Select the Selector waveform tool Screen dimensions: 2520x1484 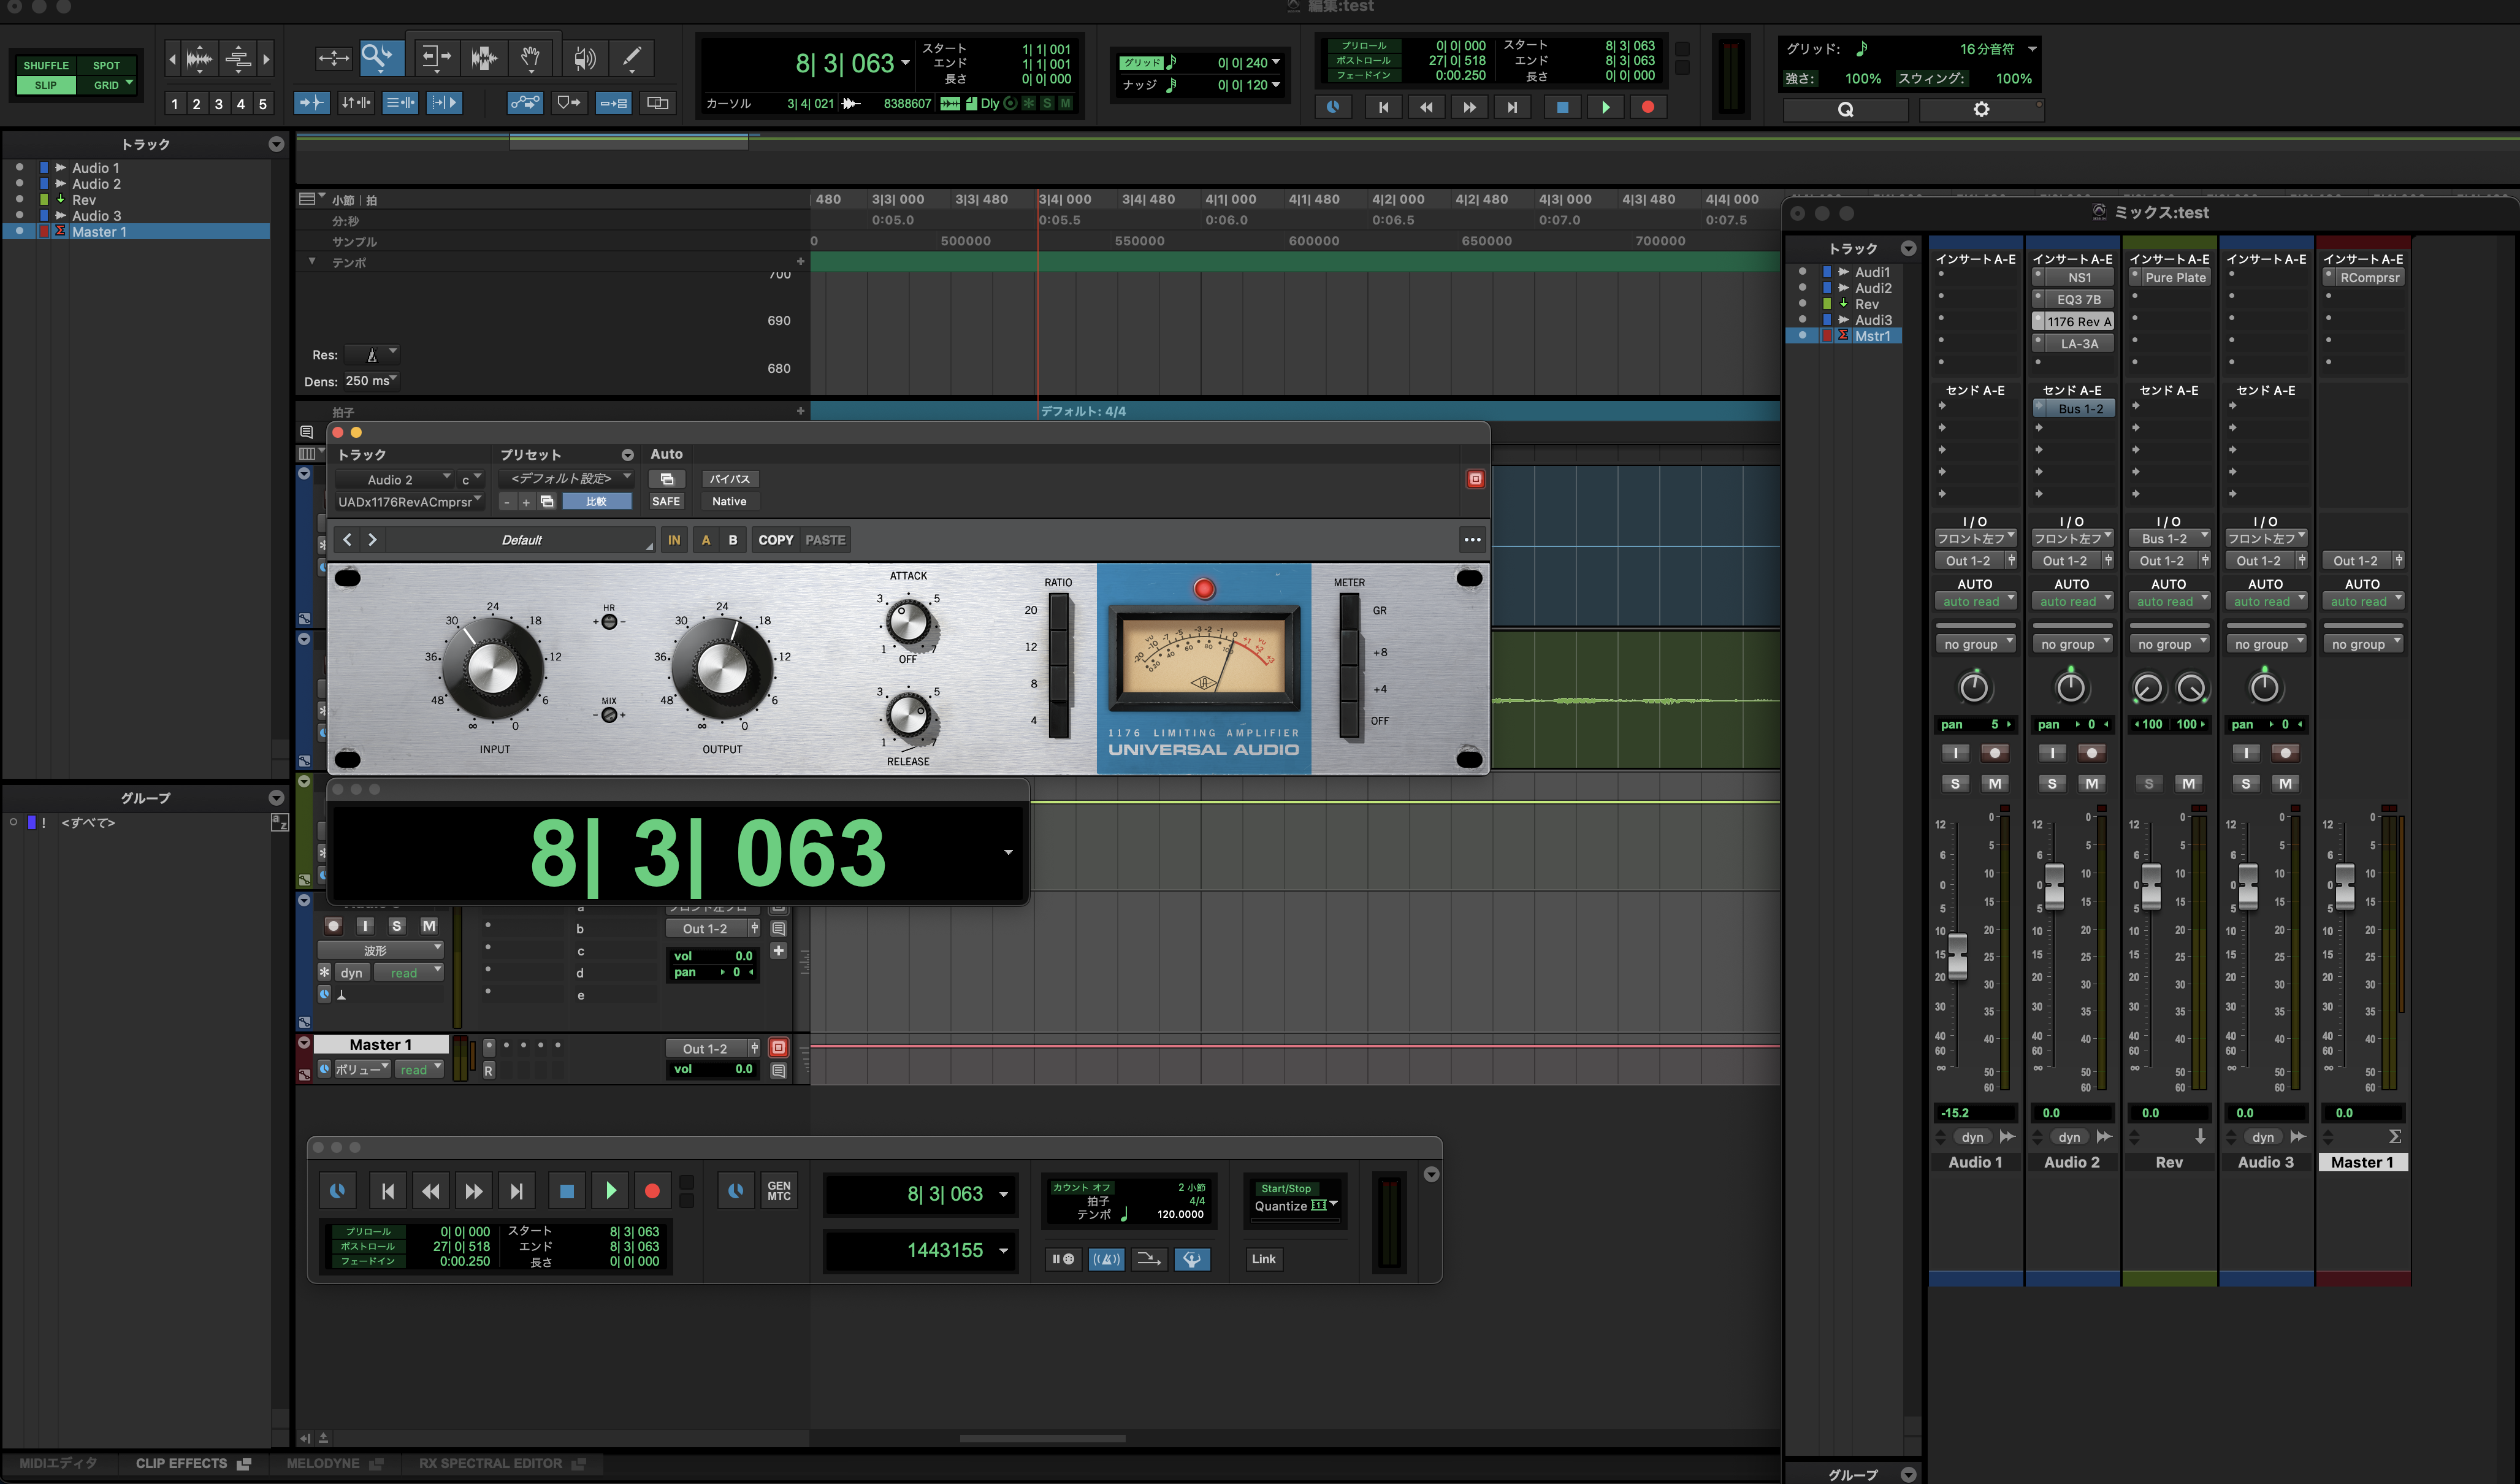click(x=484, y=58)
